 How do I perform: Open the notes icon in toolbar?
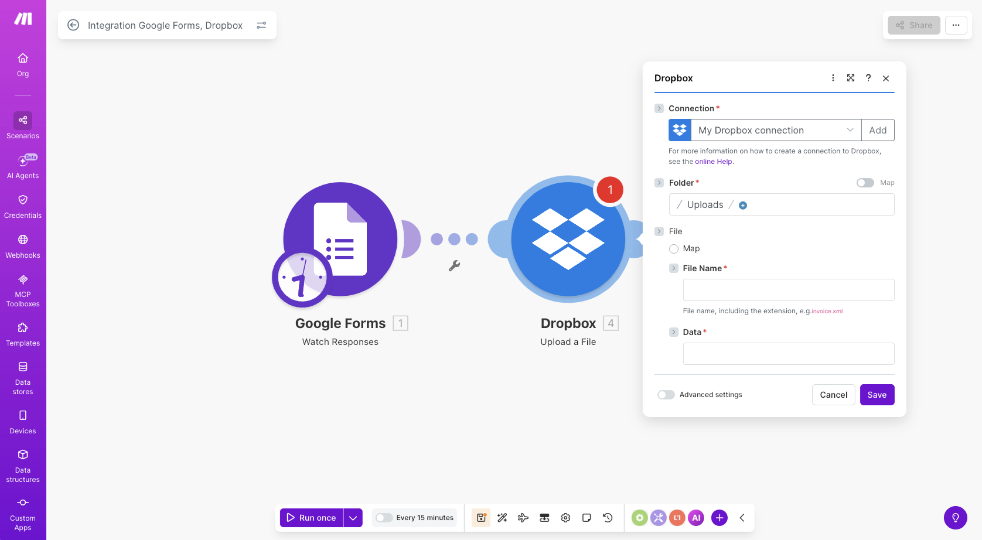click(x=586, y=518)
